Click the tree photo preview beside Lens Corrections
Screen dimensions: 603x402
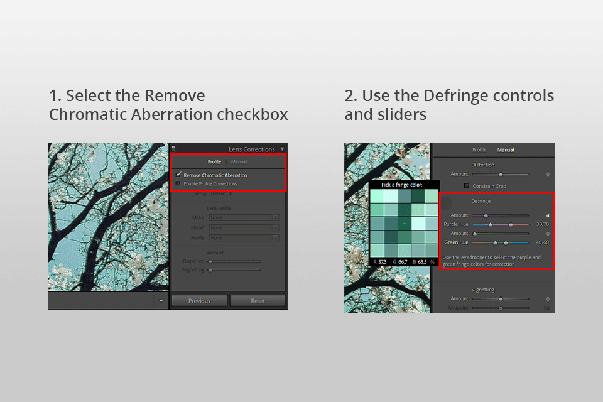coord(109,217)
